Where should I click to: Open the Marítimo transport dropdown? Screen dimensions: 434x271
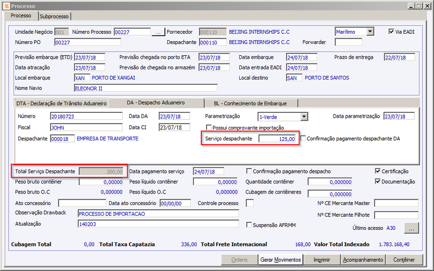pos(370,31)
